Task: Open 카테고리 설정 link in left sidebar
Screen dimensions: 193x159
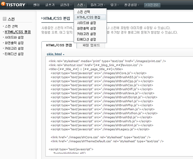Action: point(14,48)
